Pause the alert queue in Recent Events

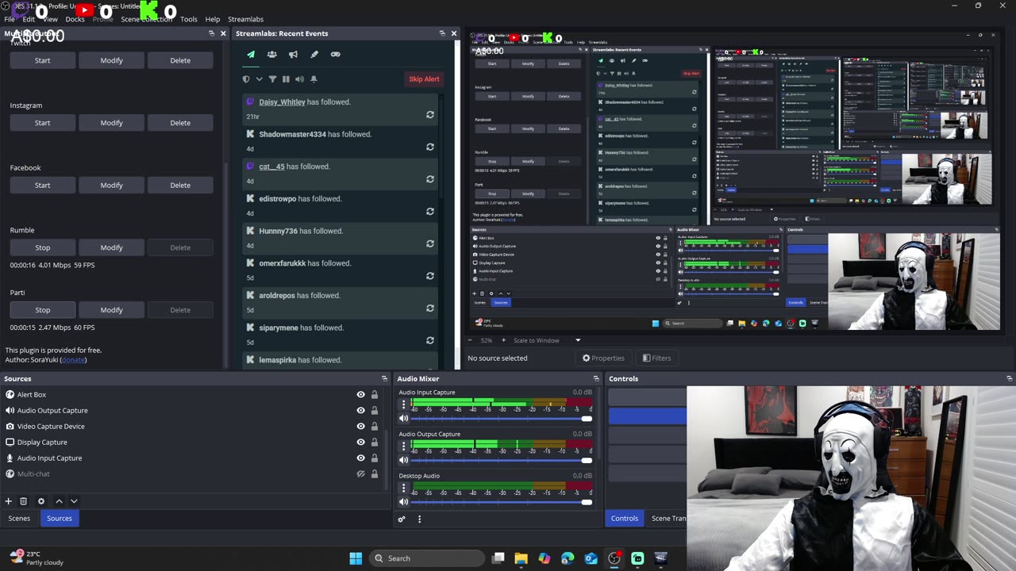tap(286, 79)
